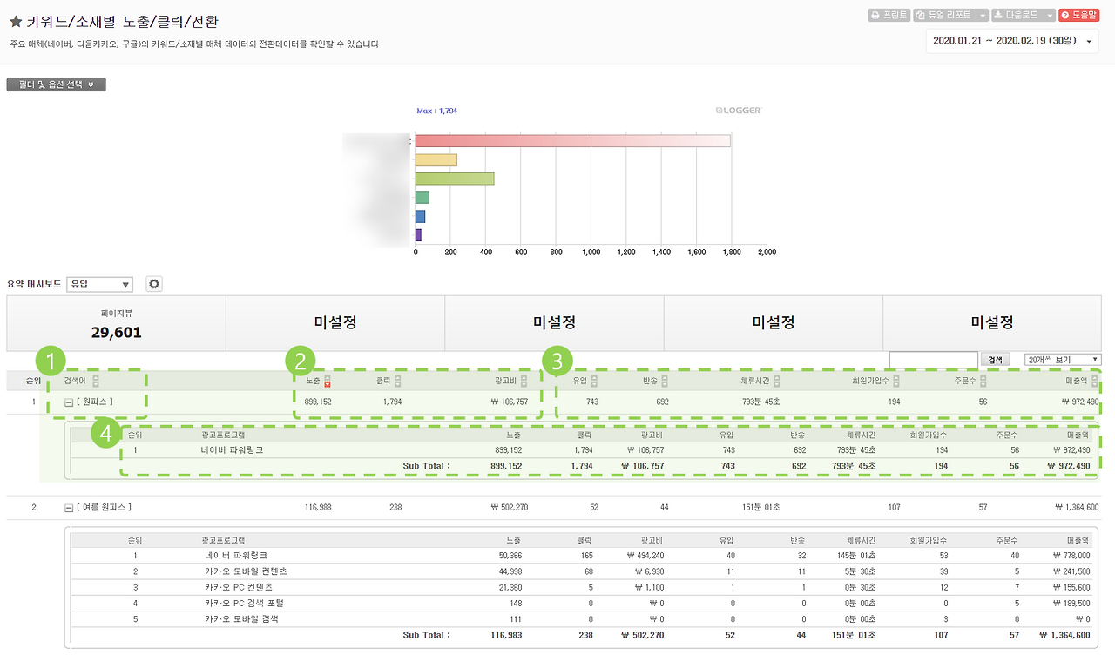Click sort icon beside 광고비 column
This screenshot has height=662, width=1115.
click(524, 381)
